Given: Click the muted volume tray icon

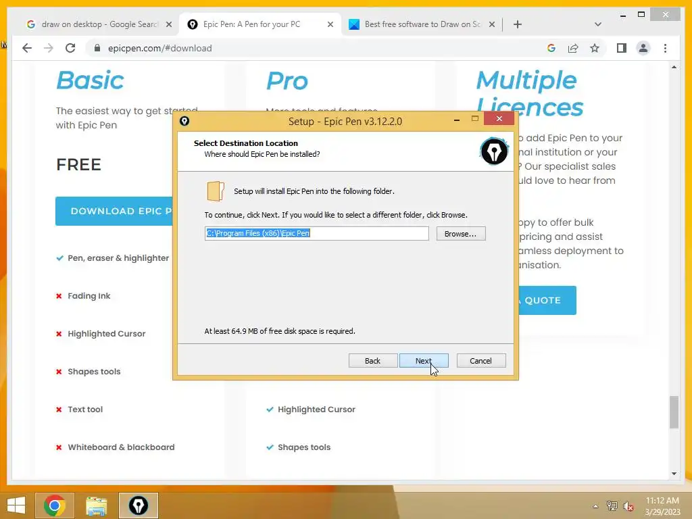Looking at the screenshot, I should point(628,506).
